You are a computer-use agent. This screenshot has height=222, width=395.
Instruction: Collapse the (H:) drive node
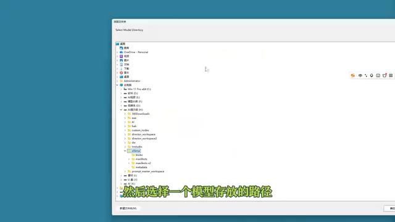coord(121,110)
